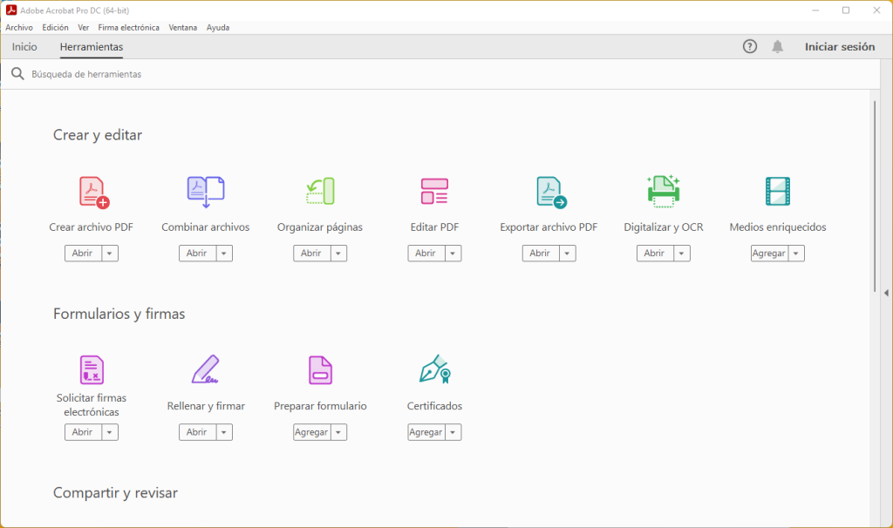Select the Digitalizar y OCR scanner icon

(x=664, y=191)
